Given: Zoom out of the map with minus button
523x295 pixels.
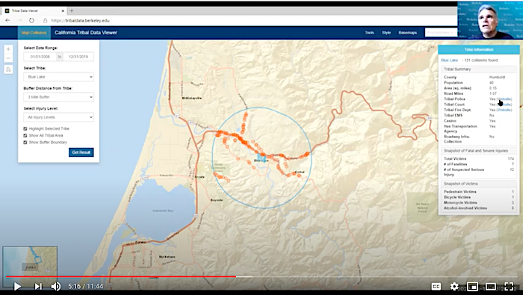Looking at the screenshot, I should point(8,58).
